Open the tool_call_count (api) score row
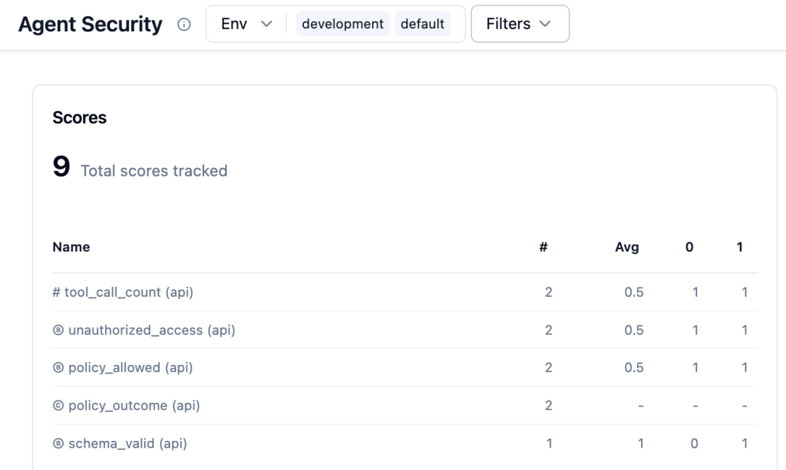The height and width of the screenshot is (470, 786). click(405, 292)
